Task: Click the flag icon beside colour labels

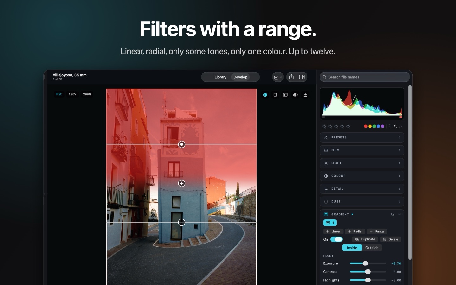Action: pyautogui.click(x=390, y=126)
